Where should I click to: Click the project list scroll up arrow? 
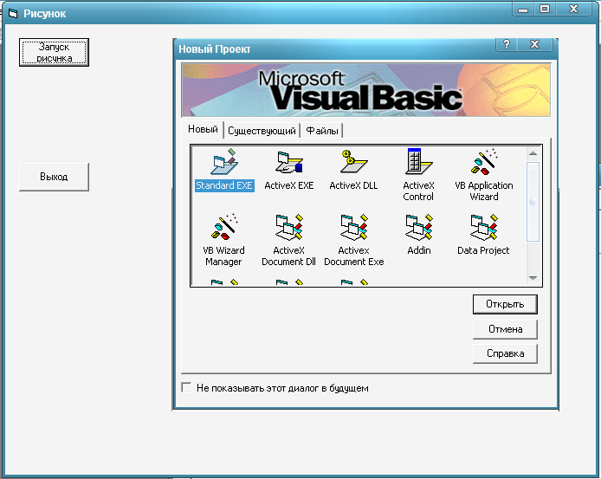(533, 153)
